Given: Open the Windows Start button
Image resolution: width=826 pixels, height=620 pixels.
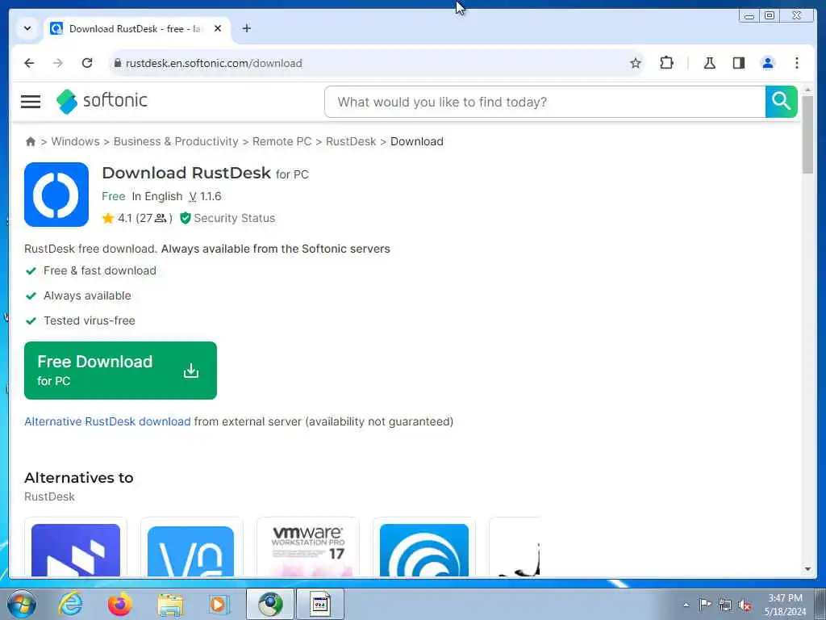Looking at the screenshot, I should (22, 604).
